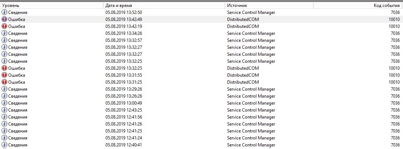Sort by the Дата и время column header

tap(164, 6)
